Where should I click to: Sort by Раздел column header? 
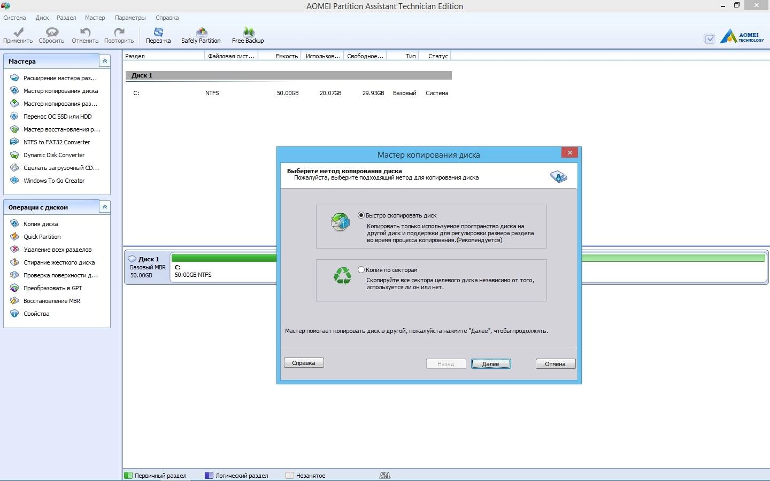(x=164, y=56)
